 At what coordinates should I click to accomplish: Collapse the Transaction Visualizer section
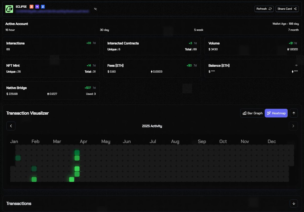(294, 113)
